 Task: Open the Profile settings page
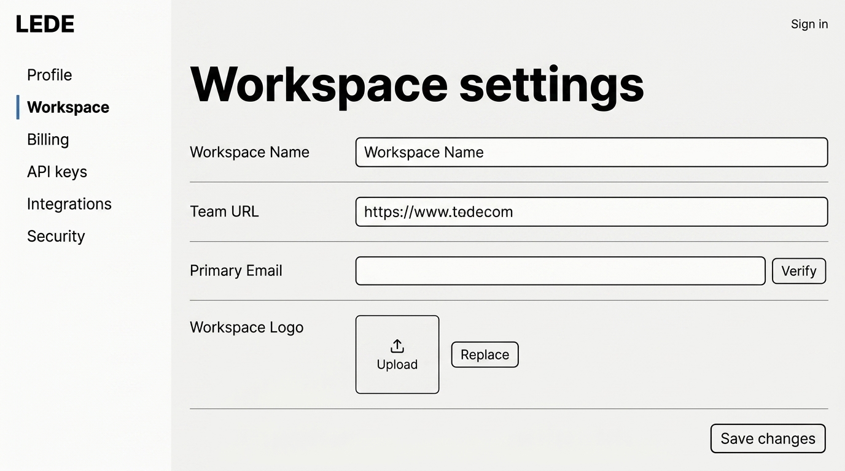click(49, 75)
